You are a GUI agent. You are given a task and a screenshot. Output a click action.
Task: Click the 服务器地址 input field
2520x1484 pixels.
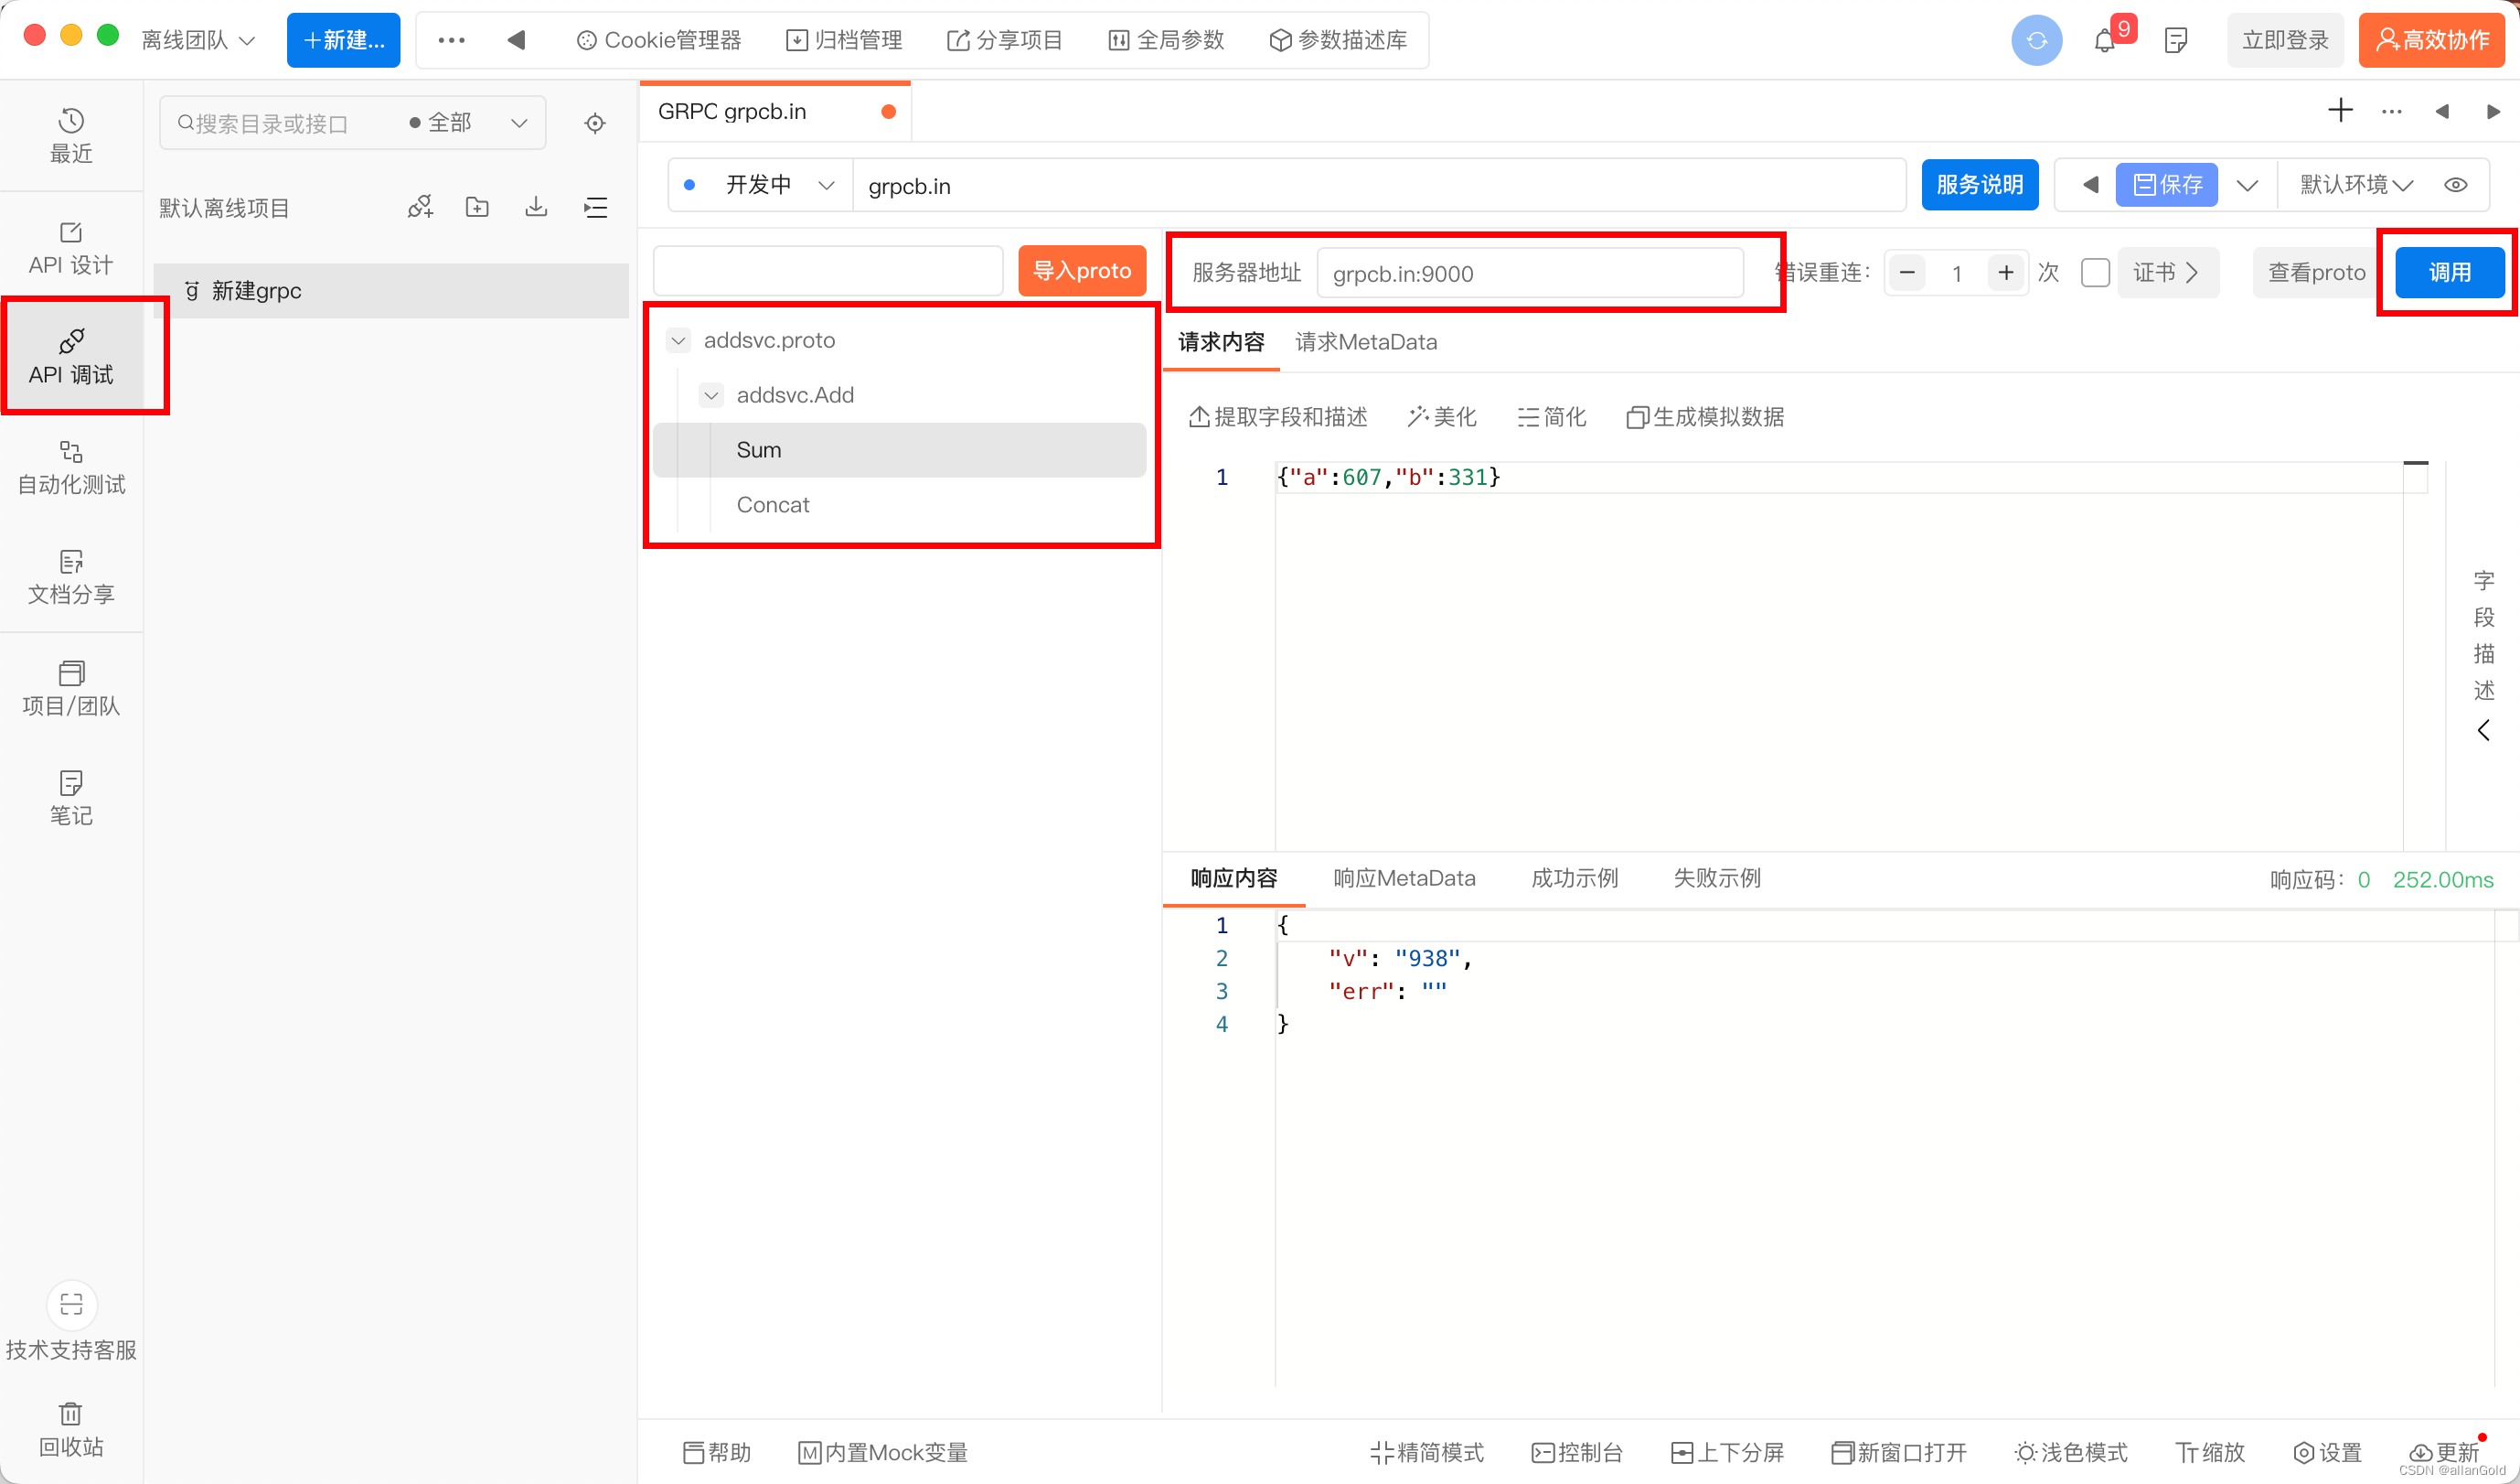(x=1530, y=274)
